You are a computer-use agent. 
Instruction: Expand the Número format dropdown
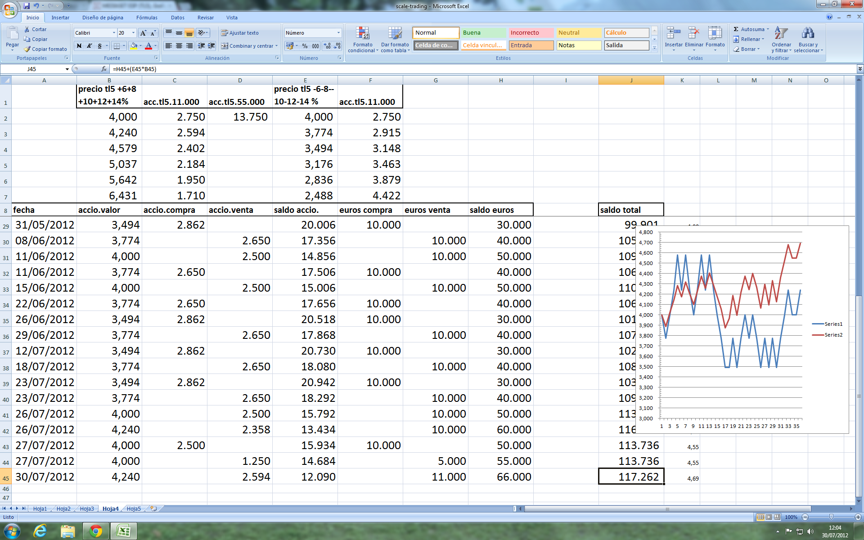(338, 33)
